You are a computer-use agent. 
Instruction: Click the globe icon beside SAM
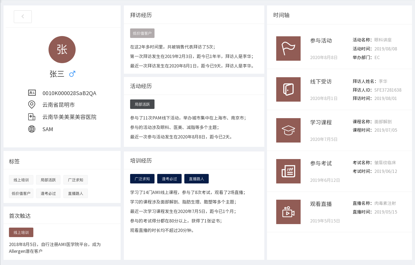pos(32,129)
